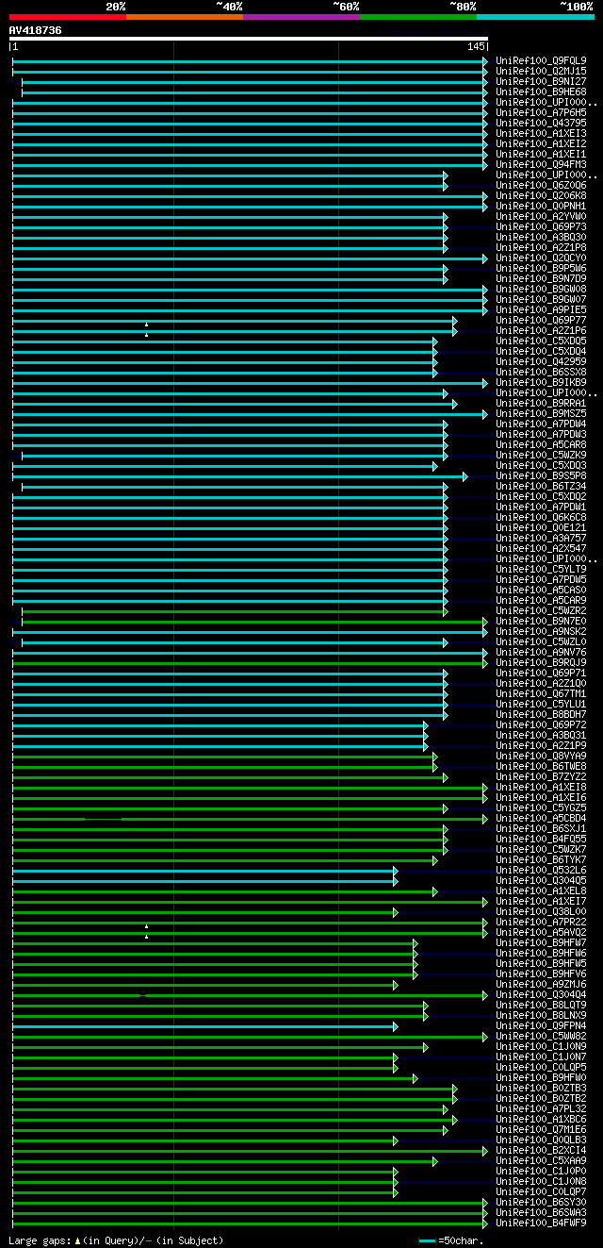
Task: Select hit label UniRef100_Q42959
Action: click(541, 361)
